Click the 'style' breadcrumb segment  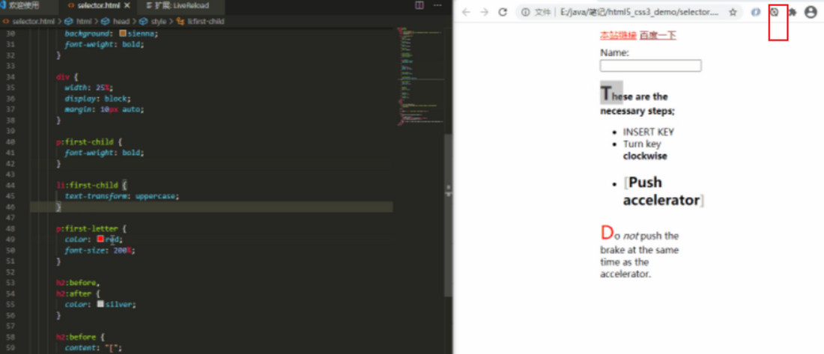pos(158,22)
